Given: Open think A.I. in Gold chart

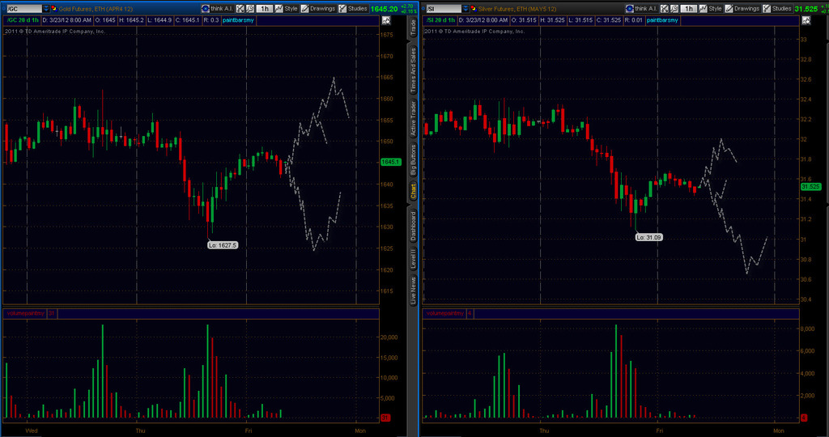Looking at the screenshot, I should point(217,8).
